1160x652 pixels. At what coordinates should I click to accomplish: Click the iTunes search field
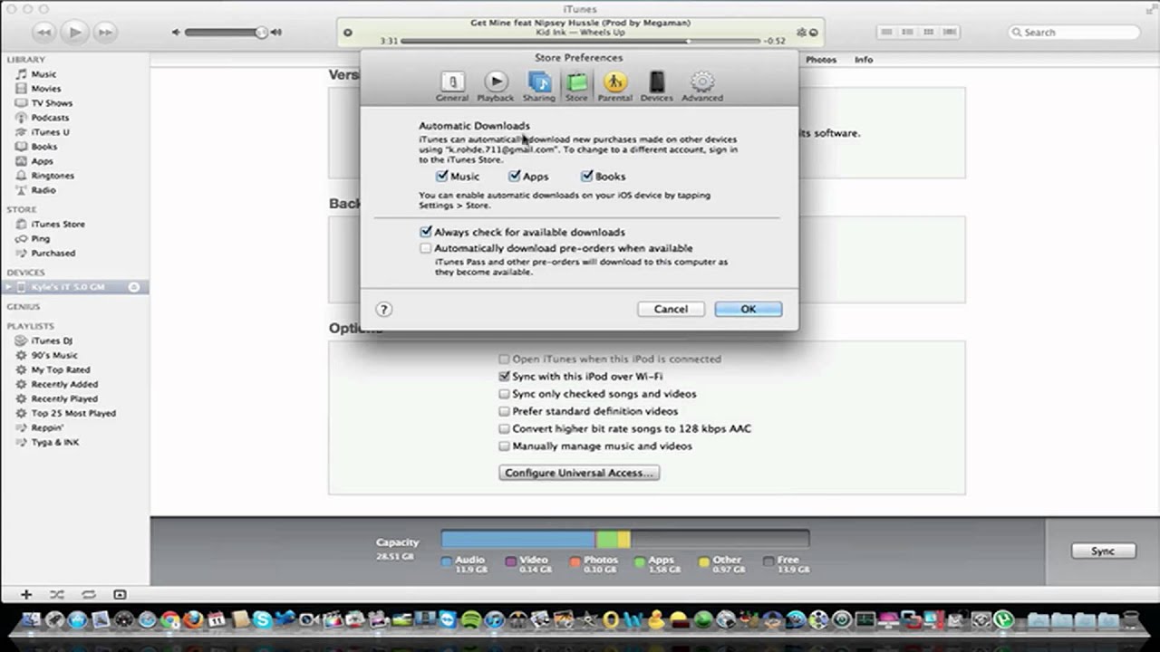pyautogui.click(x=1074, y=33)
